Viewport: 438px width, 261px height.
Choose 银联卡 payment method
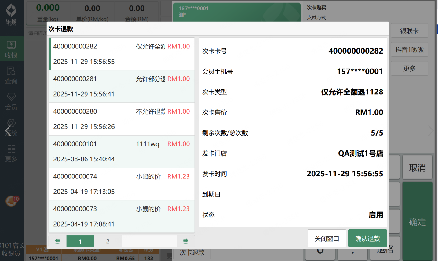[x=409, y=31]
